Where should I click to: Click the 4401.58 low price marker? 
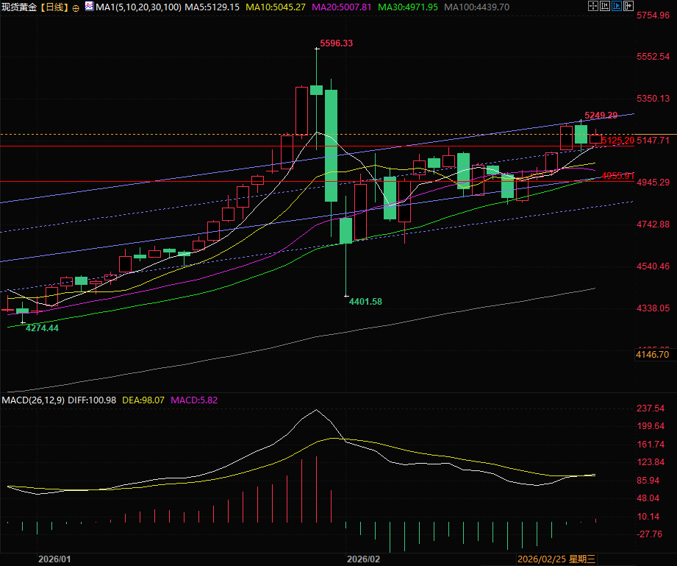click(x=365, y=302)
